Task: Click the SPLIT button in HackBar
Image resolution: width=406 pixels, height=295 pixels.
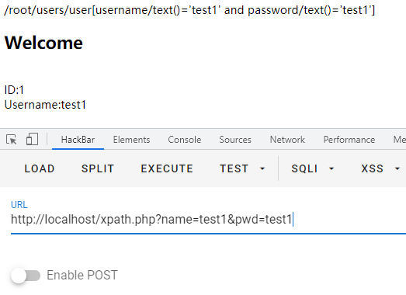Action: [x=98, y=168]
